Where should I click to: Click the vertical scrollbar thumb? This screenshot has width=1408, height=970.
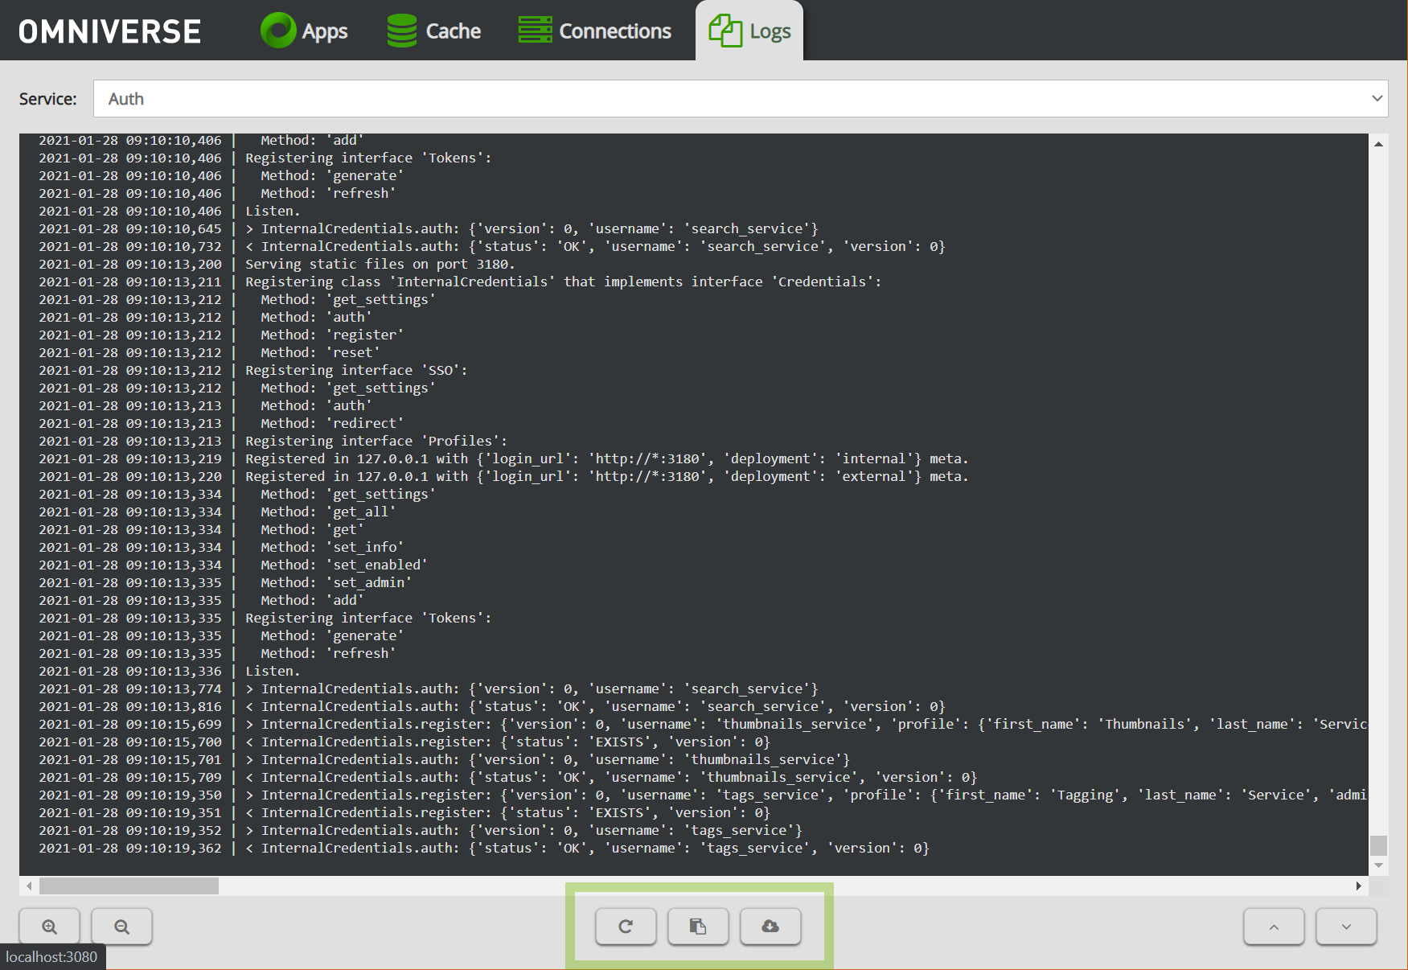(x=1378, y=845)
